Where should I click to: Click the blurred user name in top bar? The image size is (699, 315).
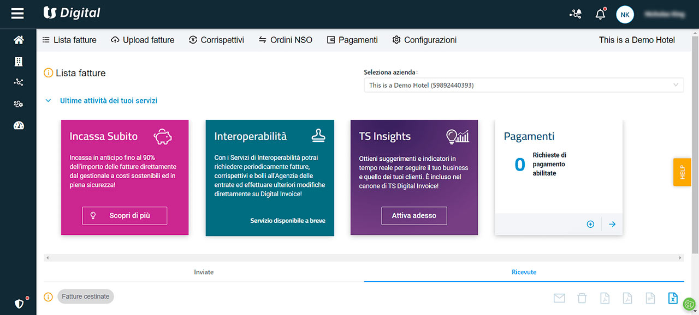665,14
